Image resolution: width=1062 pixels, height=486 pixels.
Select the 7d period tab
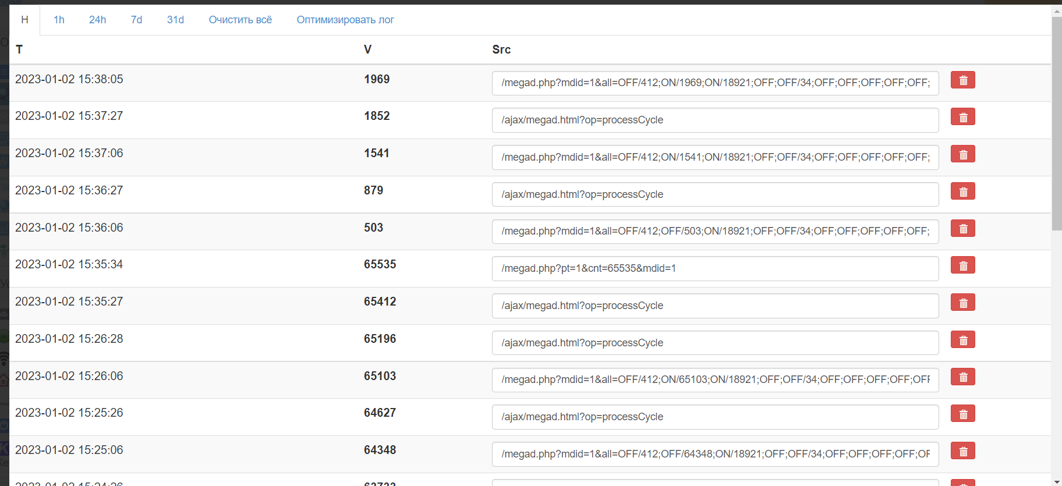(136, 20)
